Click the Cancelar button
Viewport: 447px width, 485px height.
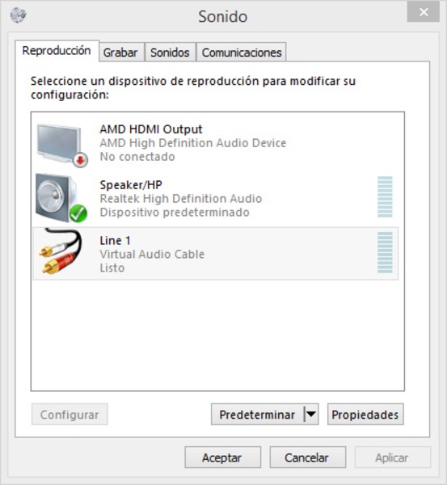[x=307, y=458]
